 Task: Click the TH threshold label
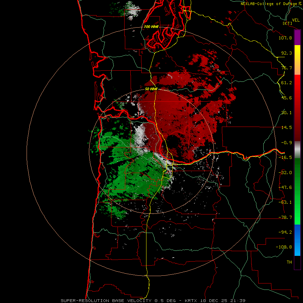[289, 262]
